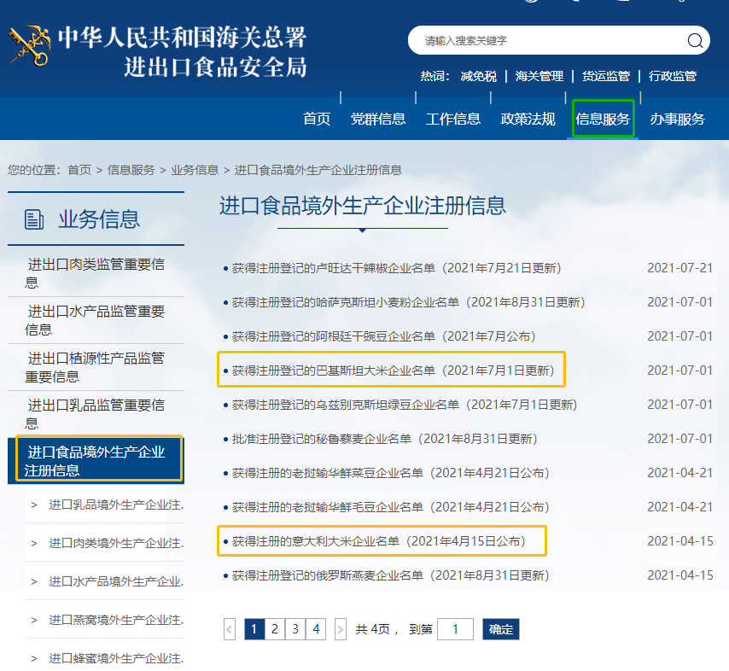Select the highlighted 信息服务 tab
This screenshot has width=729, height=671.
coord(602,119)
